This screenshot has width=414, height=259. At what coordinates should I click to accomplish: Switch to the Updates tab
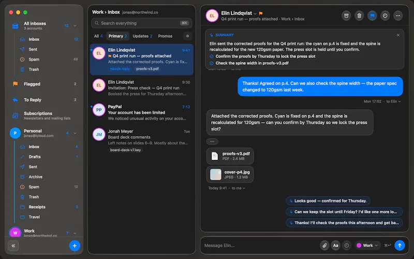[142, 36]
